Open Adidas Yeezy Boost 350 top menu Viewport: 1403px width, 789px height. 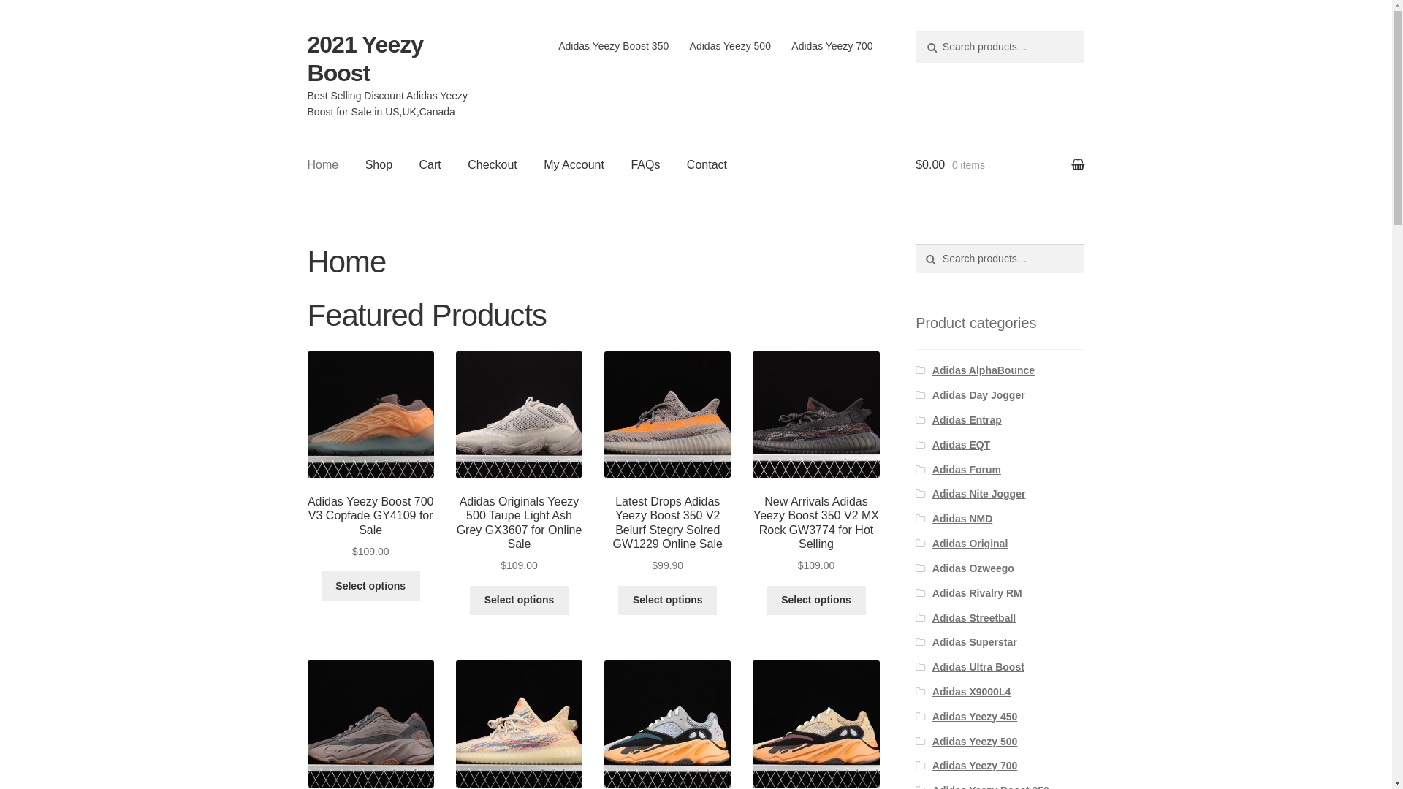click(613, 46)
